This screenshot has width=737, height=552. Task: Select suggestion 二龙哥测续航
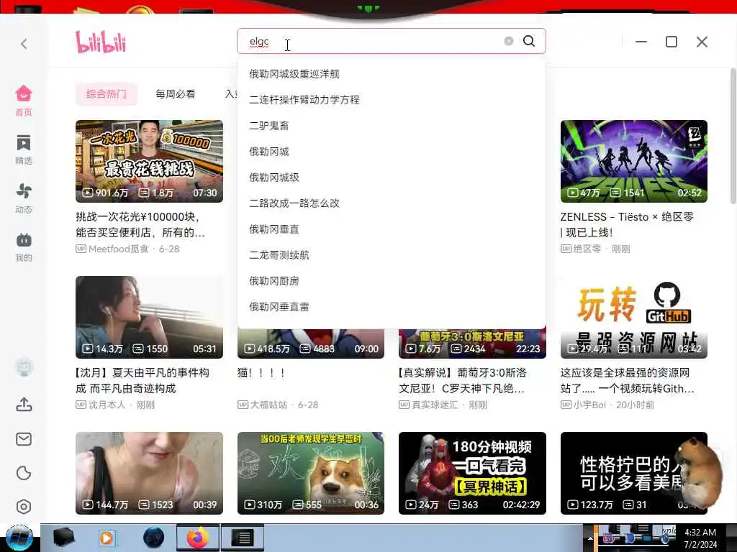pos(391,255)
